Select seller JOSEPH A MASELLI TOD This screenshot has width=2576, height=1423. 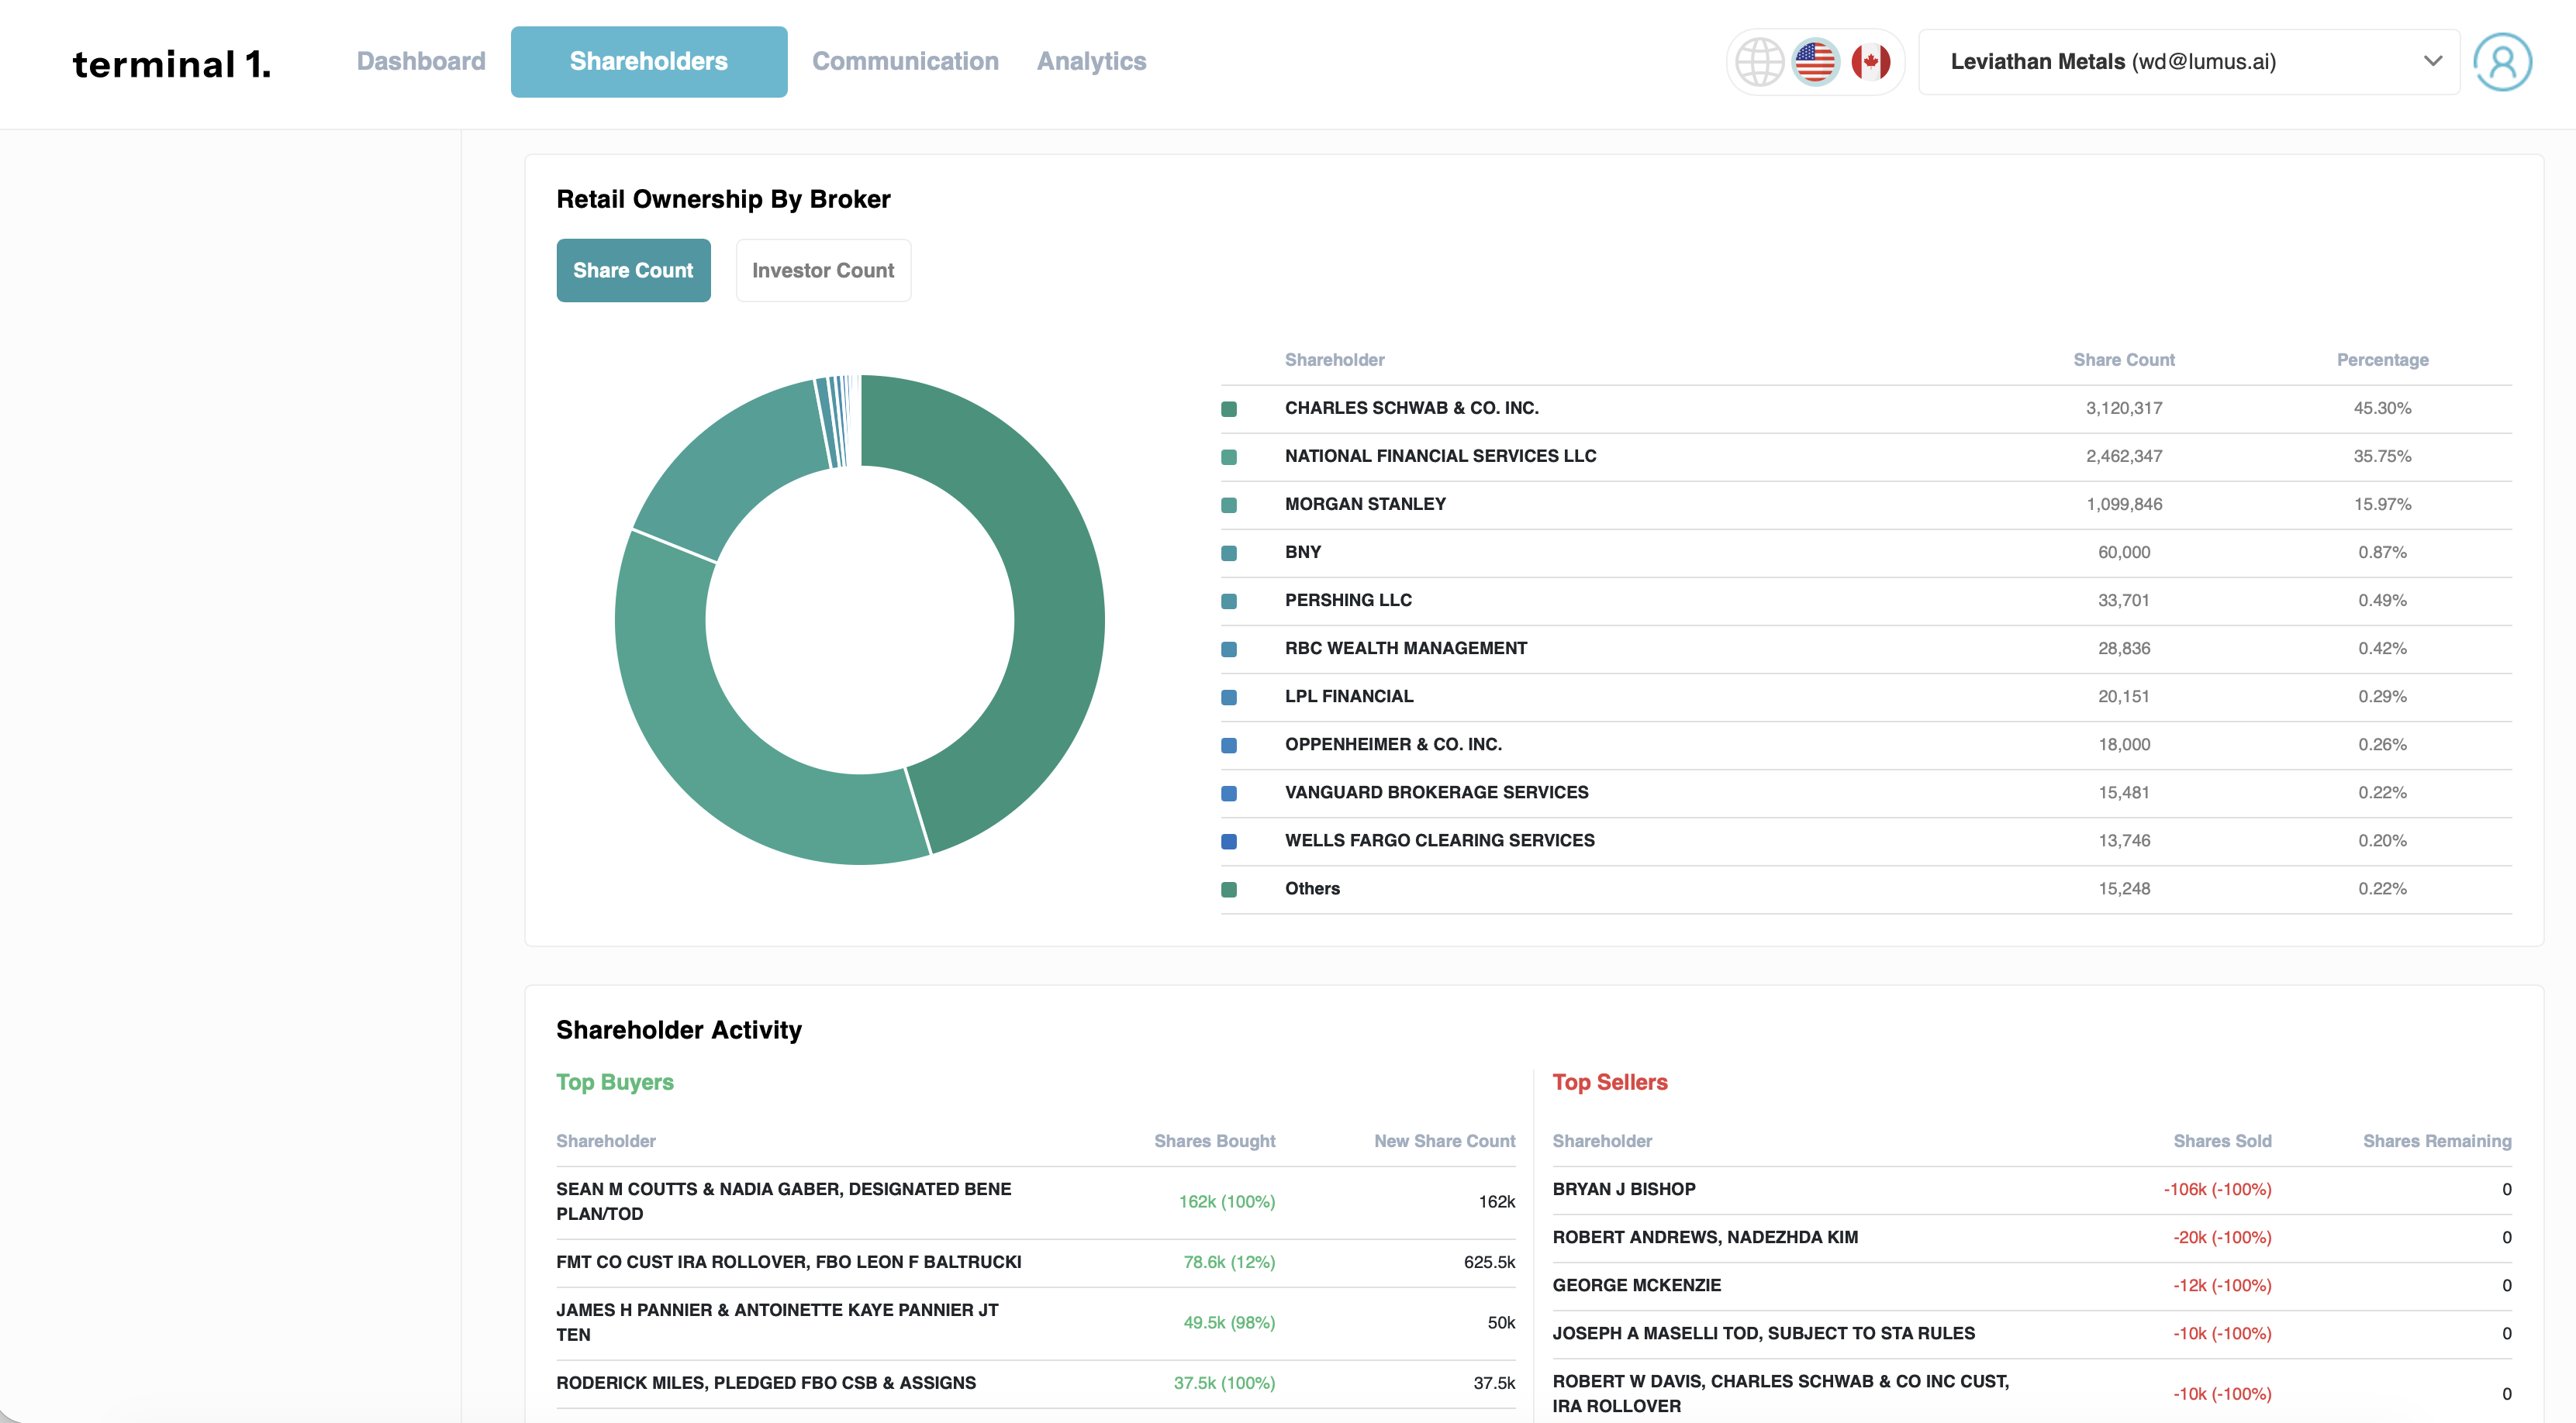pyautogui.click(x=1764, y=1333)
